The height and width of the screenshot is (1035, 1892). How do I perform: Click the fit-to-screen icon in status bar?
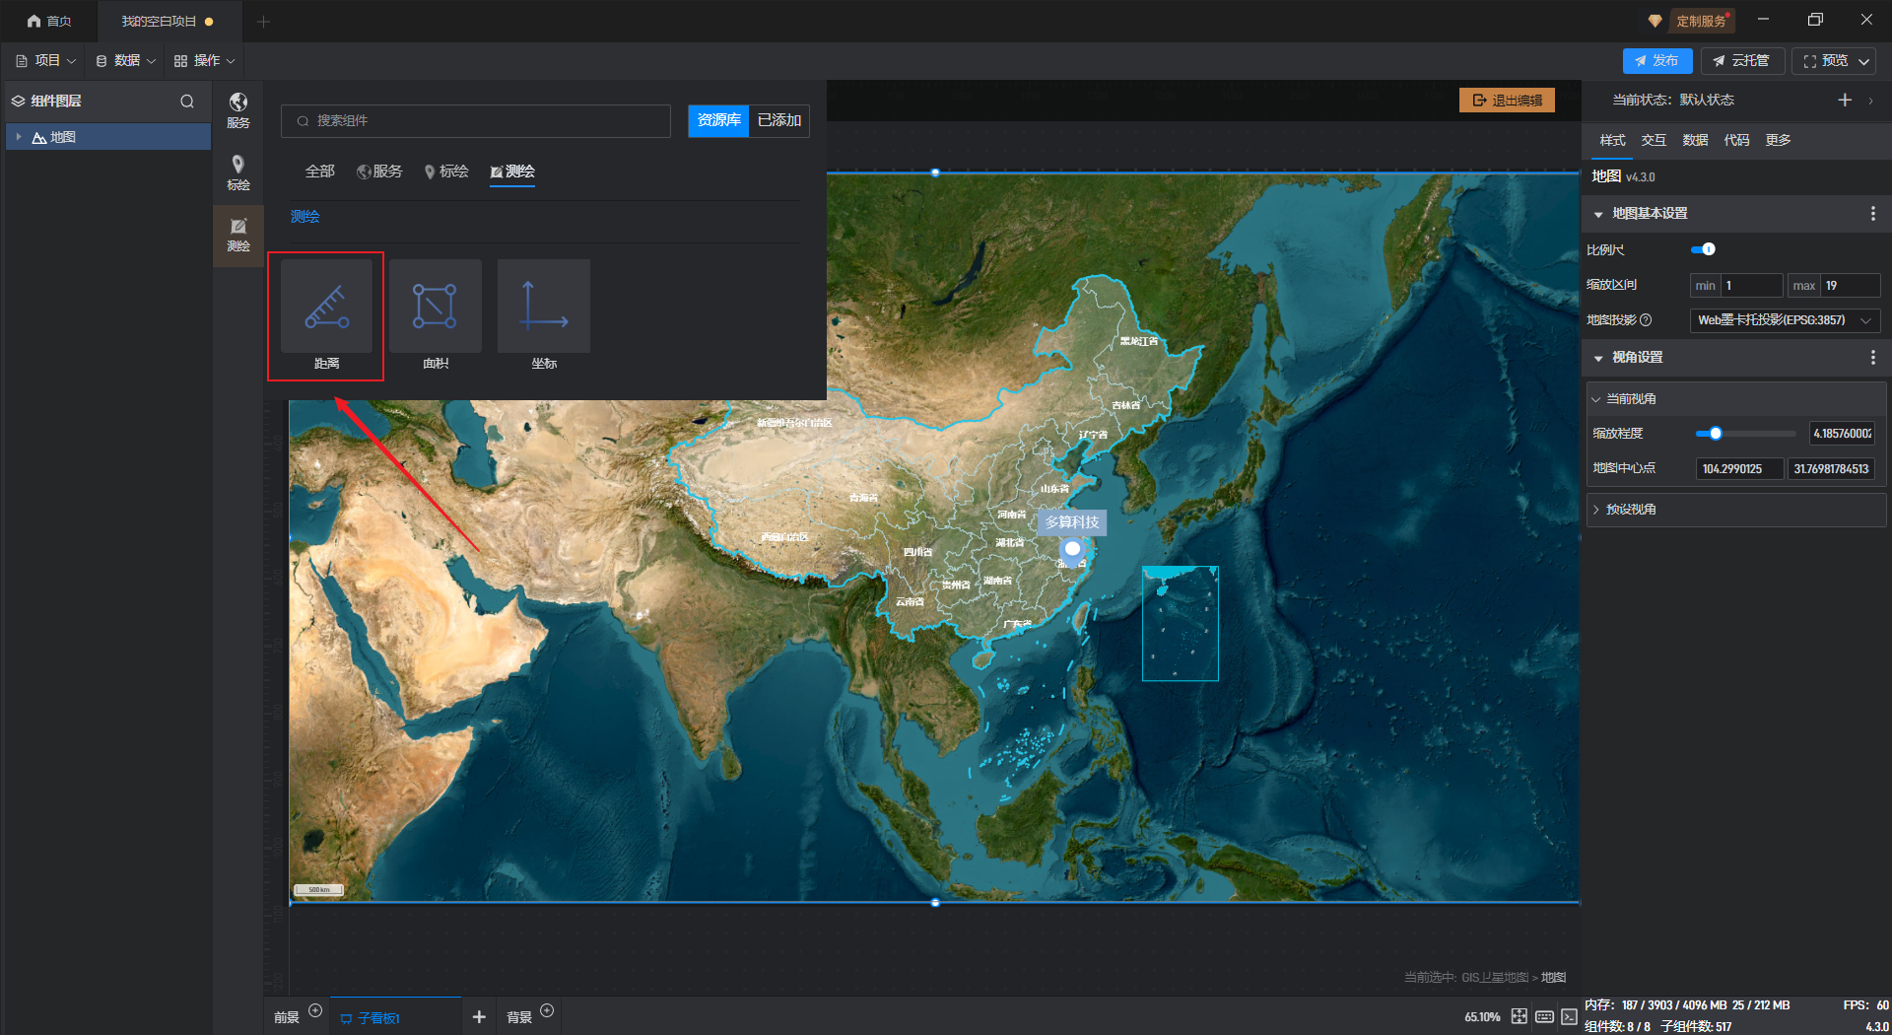1520,1016
